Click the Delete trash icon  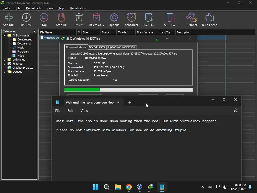click(x=79, y=20)
